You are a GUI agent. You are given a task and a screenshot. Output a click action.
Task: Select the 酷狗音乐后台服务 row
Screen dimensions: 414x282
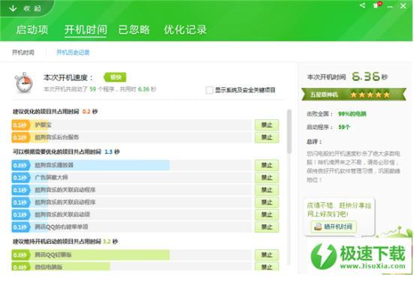pos(131,137)
